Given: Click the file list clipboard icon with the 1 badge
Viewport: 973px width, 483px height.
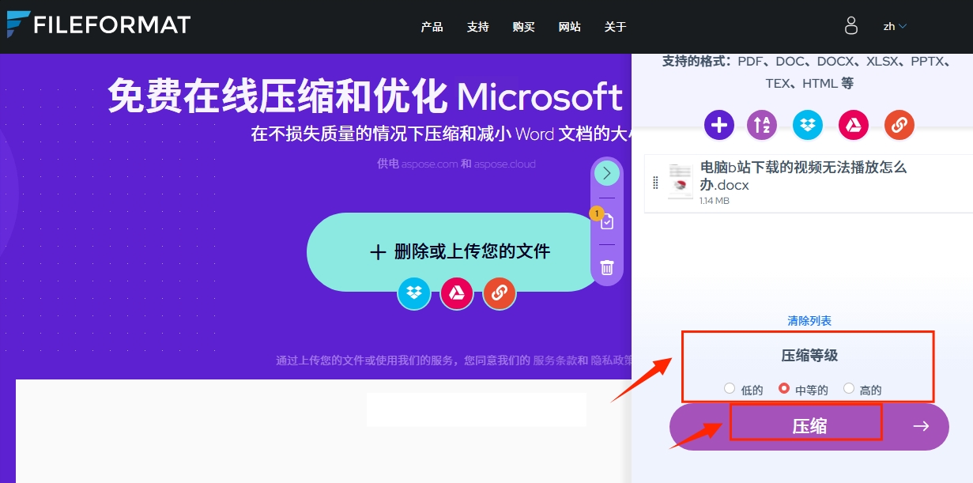Looking at the screenshot, I should tap(605, 221).
